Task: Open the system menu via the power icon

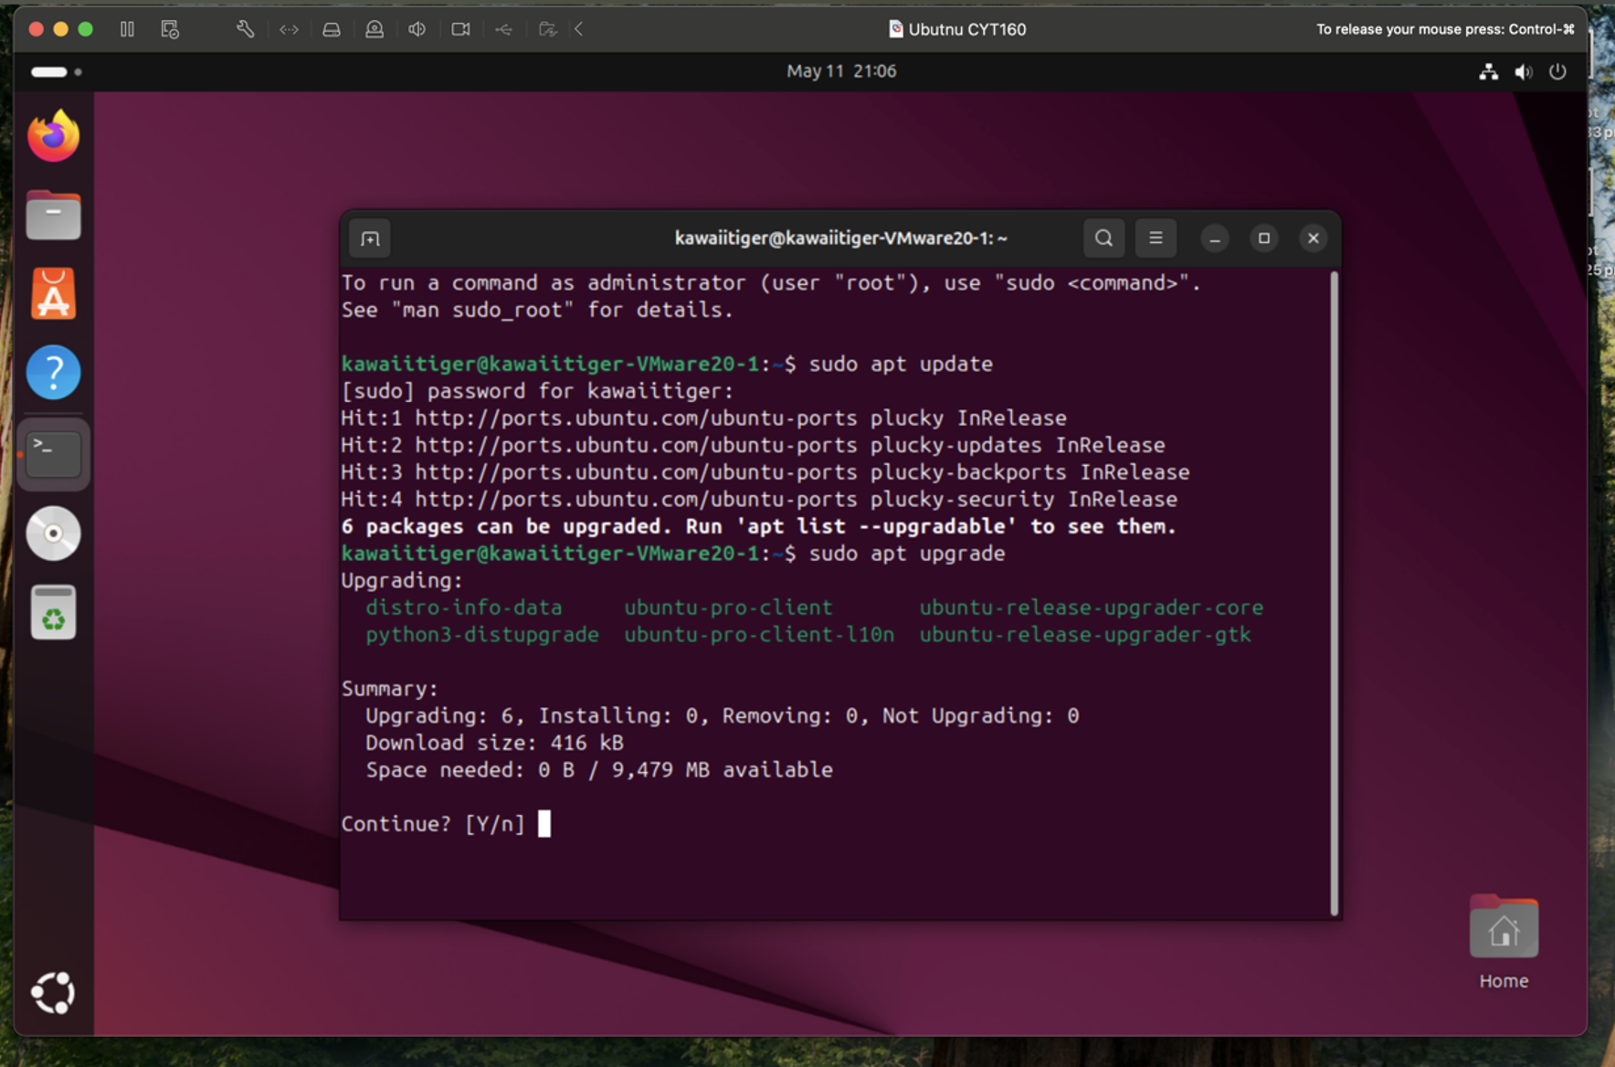Action: (x=1557, y=71)
